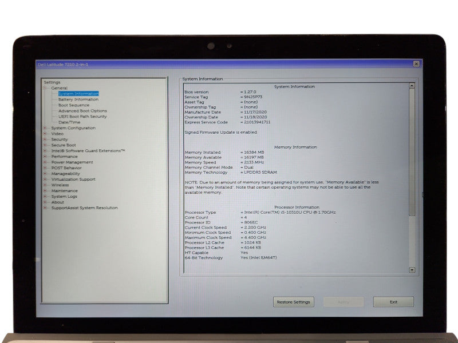Click Processor ID value 806EC
458x343 pixels.
pos(251,222)
